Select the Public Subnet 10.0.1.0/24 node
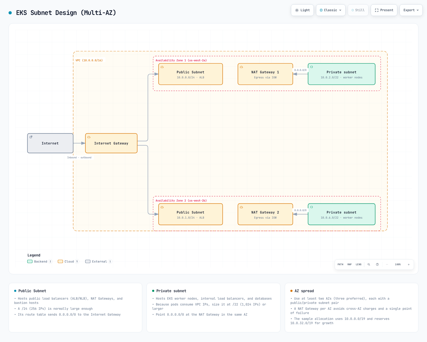427x342 pixels. click(191, 214)
